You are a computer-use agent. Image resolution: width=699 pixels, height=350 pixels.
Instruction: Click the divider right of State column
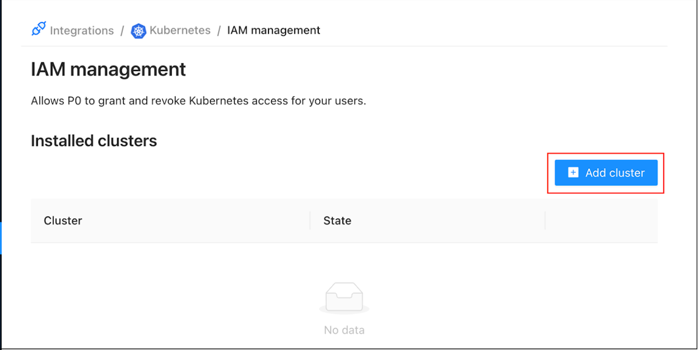545,221
